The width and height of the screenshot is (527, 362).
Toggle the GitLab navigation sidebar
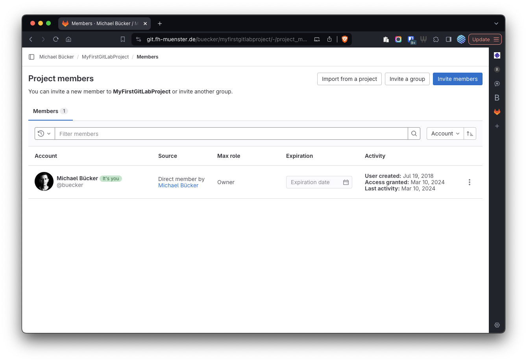pos(31,57)
